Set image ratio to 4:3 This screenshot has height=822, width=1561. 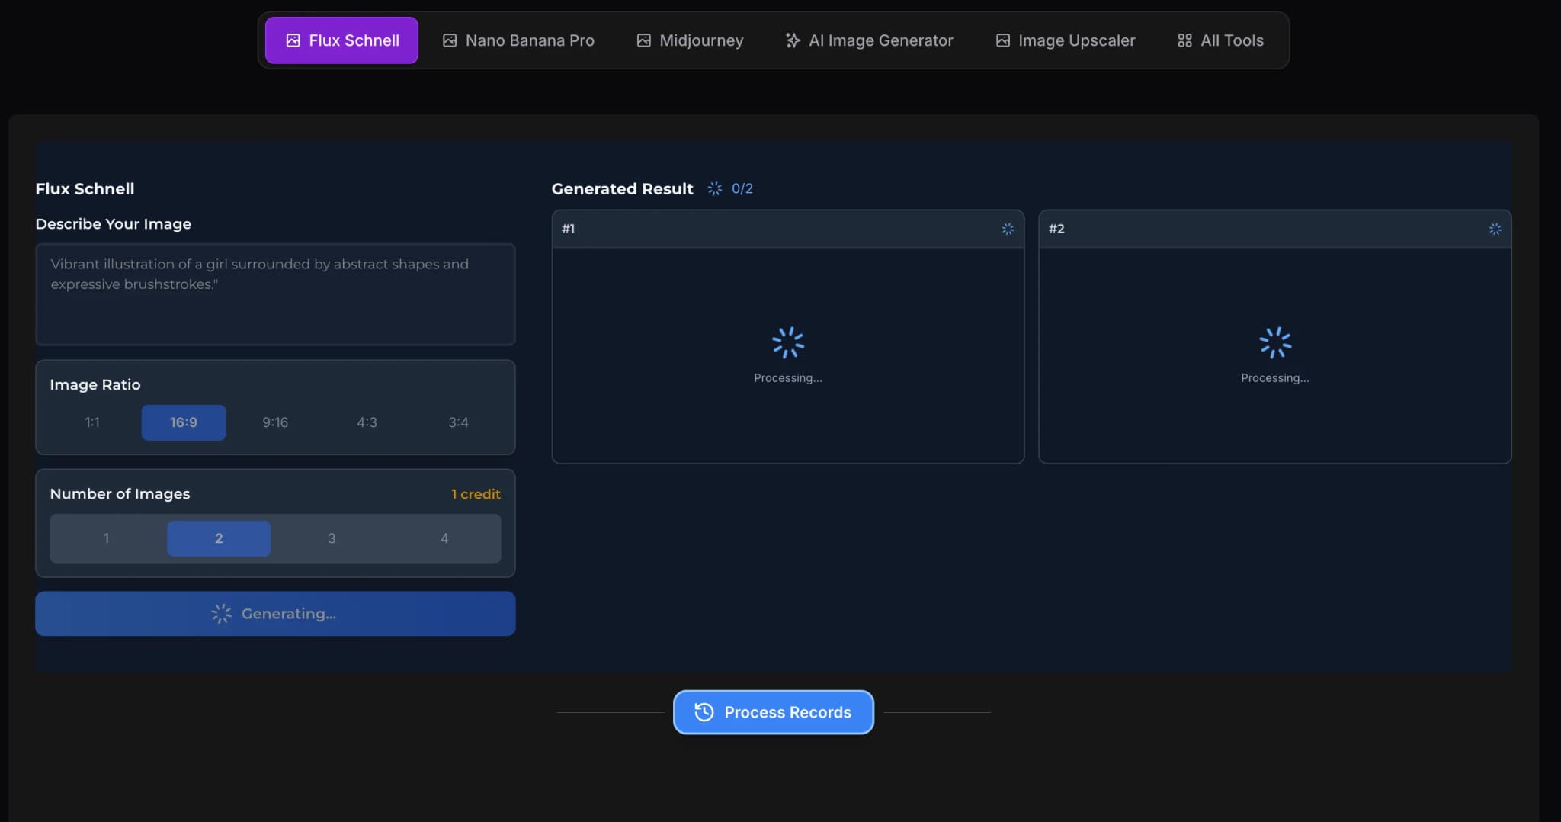[367, 422]
